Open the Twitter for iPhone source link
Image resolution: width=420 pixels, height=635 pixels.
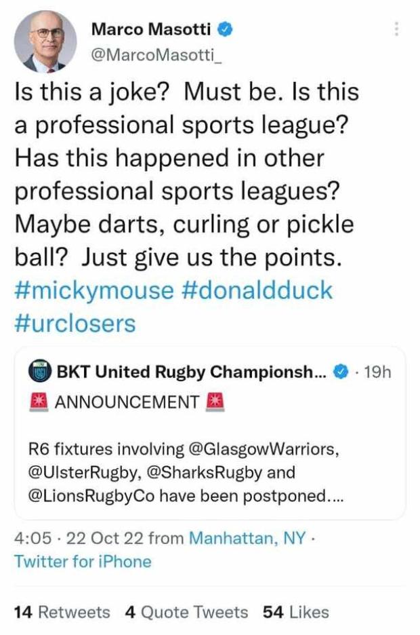coord(83,562)
